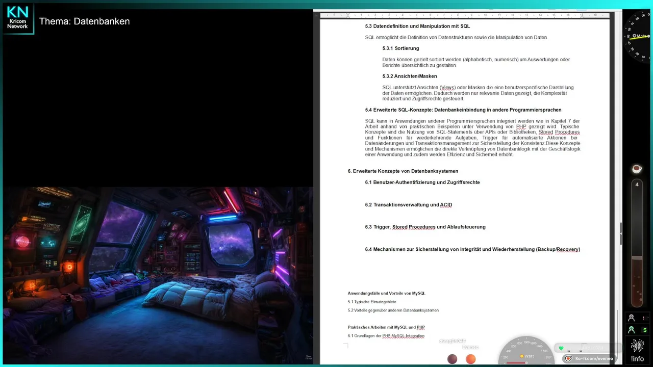653x367 pixels.
Task: Click the document's vertical scrollbar handle
Action: (621, 234)
